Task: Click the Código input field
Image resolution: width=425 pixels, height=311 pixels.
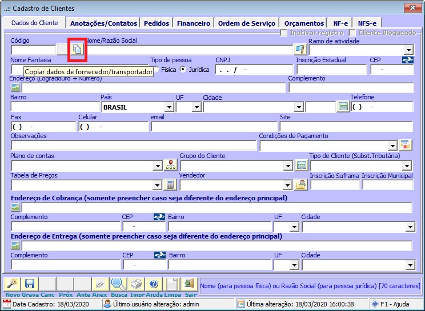Action: click(x=33, y=50)
